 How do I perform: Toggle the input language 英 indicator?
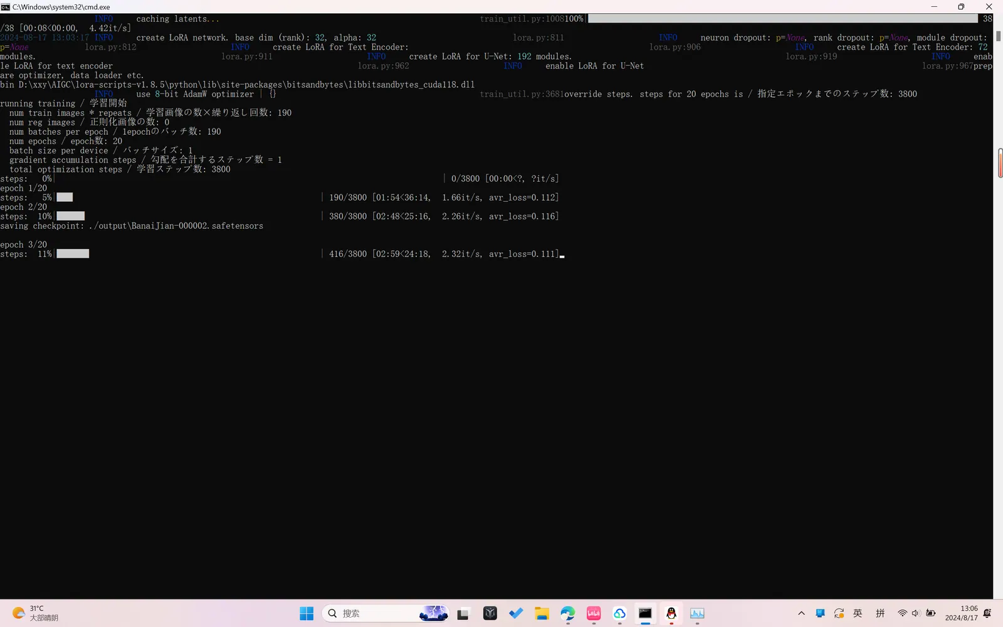858,613
